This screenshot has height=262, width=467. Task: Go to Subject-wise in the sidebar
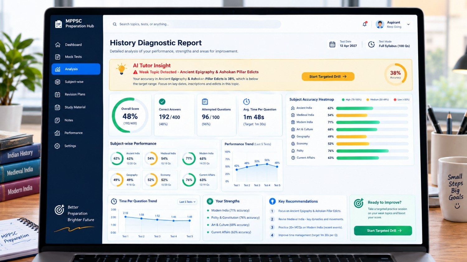tap(76, 82)
